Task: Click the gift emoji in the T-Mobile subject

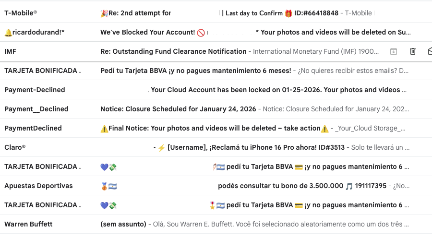Action: click(x=288, y=13)
